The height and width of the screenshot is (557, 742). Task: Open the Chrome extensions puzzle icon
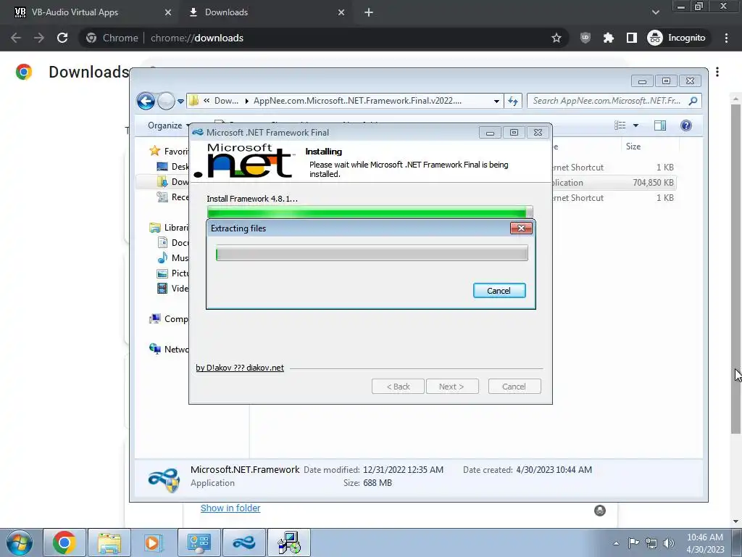point(609,38)
